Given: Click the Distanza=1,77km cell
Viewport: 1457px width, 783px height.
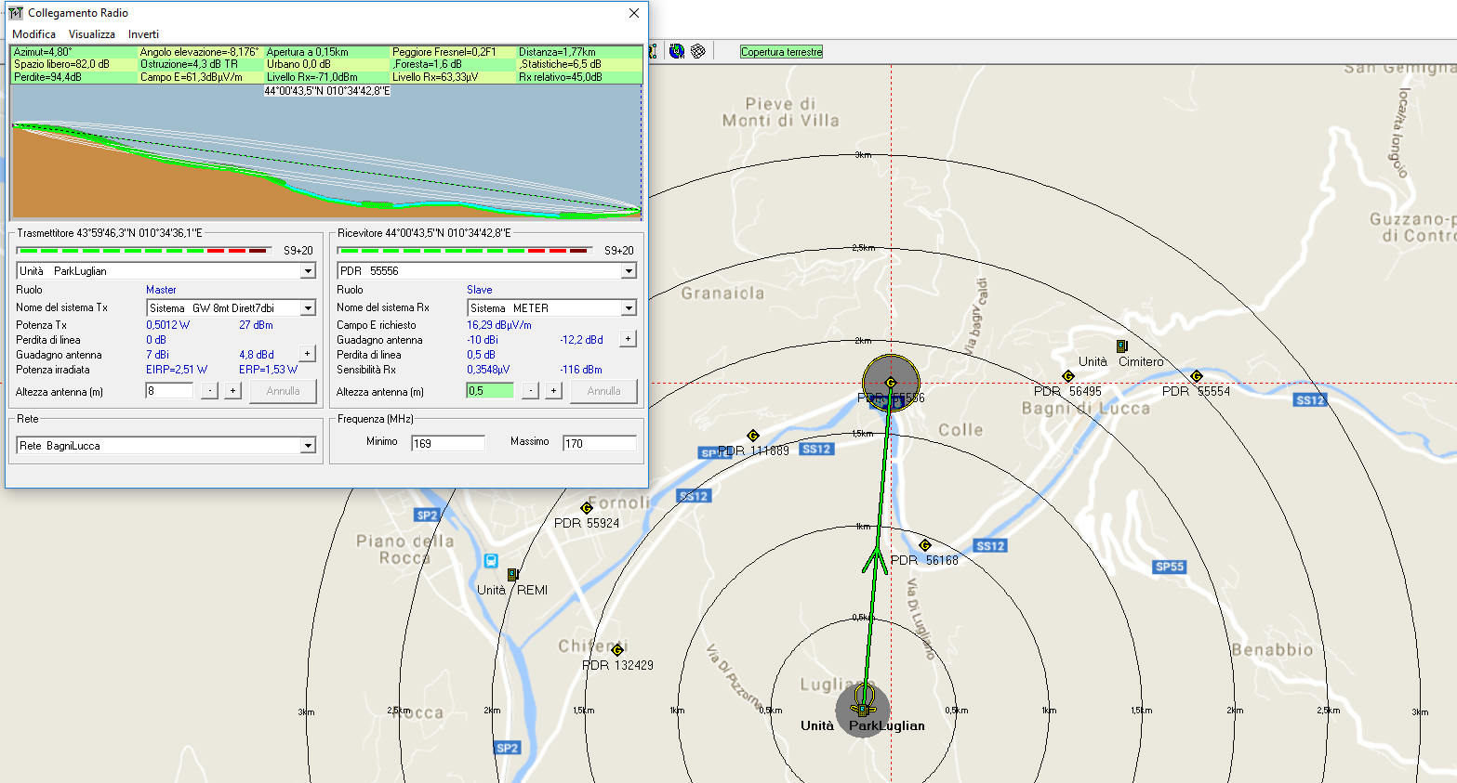Looking at the screenshot, I should (x=578, y=52).
